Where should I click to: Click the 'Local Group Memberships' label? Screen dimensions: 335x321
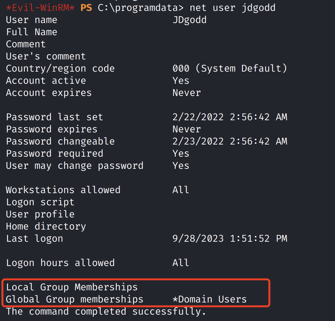[72, 287]
